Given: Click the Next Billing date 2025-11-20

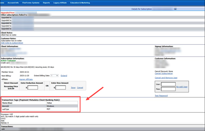Looking at the screenshot, I should [x=24, y=76].
